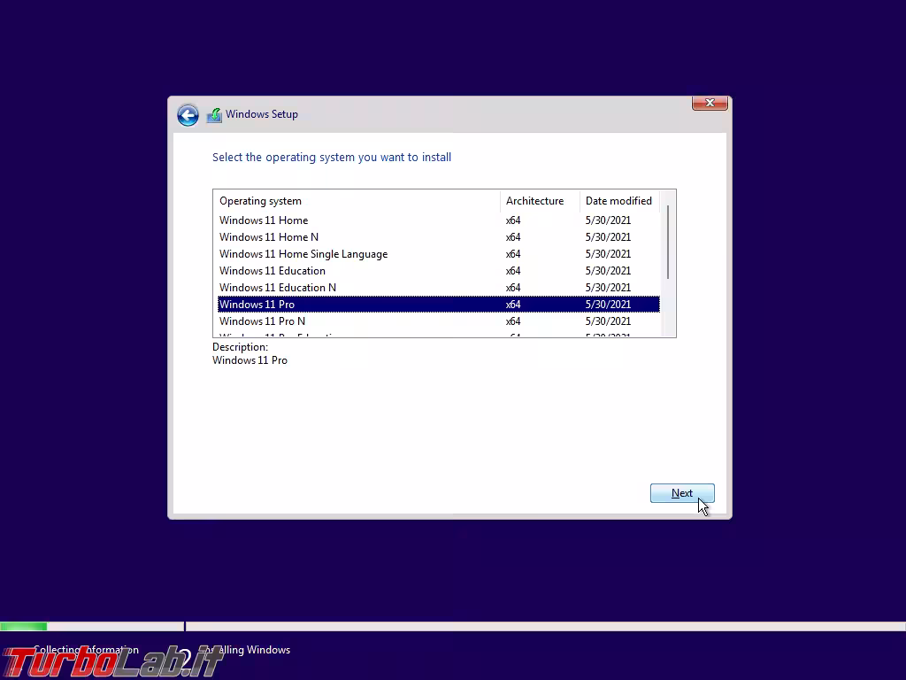The image size is (906, 680).
Task: Click the blue back arrow icon
Action: click(x=188, y=115)
